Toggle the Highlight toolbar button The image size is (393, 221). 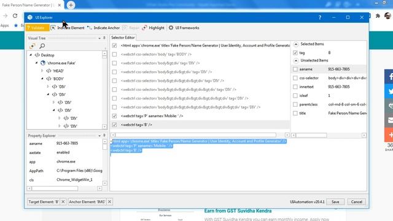pos(153,28)
